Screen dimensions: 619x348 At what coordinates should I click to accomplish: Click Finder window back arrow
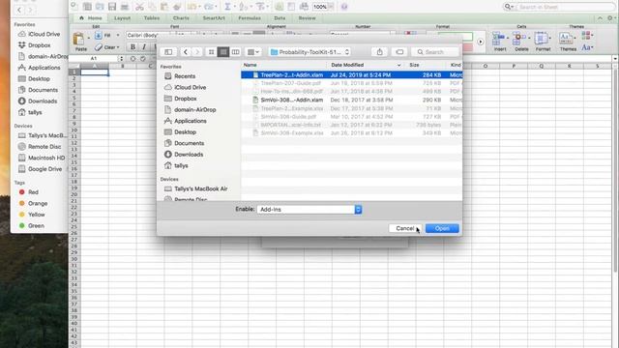[19, 10]
